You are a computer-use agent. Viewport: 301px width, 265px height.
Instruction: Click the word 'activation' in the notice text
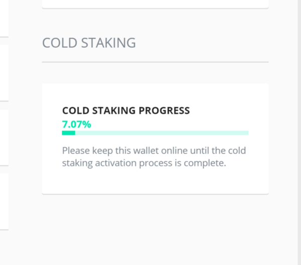[116, 163]
